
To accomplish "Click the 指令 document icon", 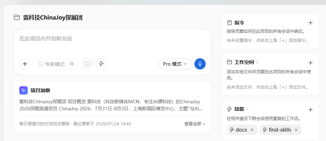I will [x=229, y=23].
